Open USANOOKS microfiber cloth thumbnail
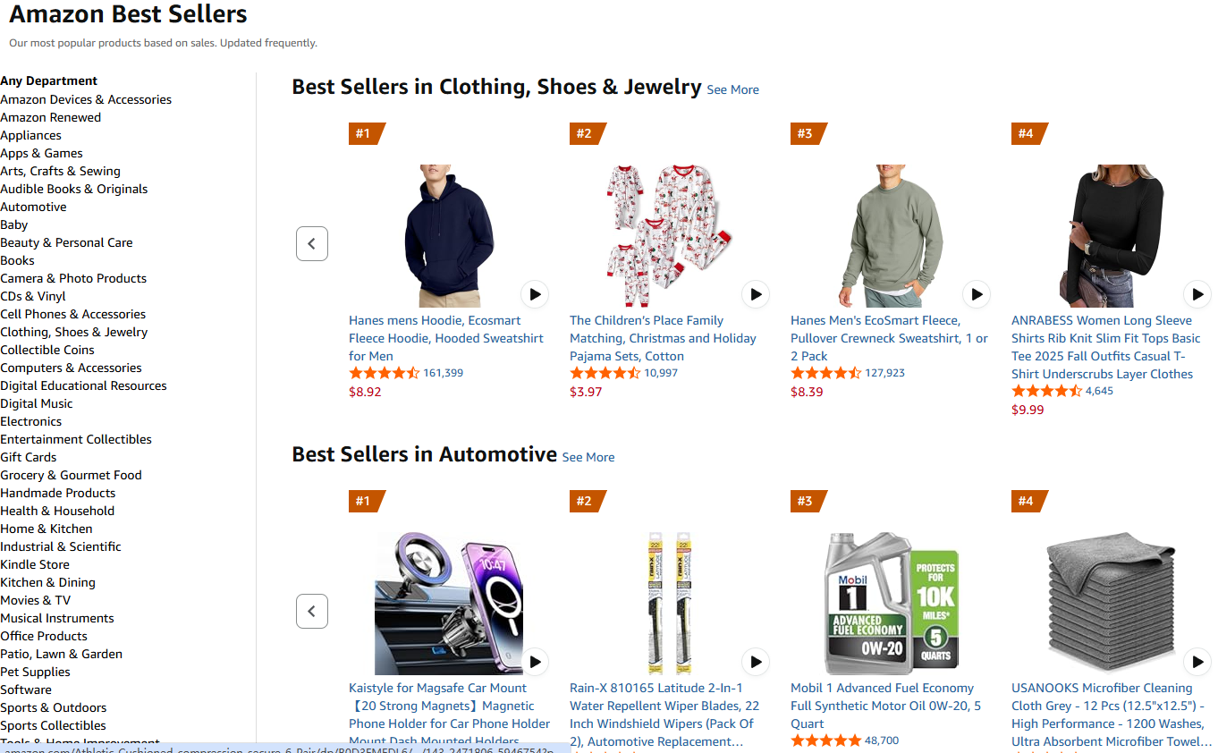The width and height of the screenshot is (1218, 753). tap(1112, 604)
